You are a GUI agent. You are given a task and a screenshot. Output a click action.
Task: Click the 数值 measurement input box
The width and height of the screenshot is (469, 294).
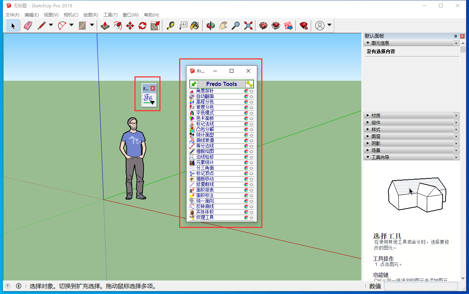[421, 286]
